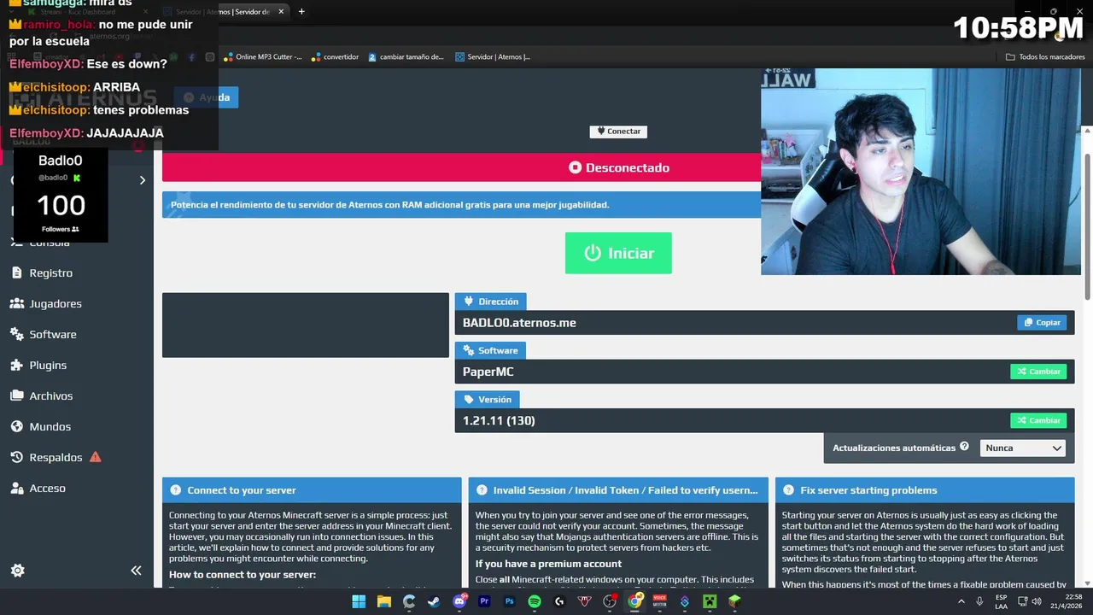This screenshot has height=615, width=1093.
Task: Close the Servidor | Aternos browser tab
Action: coord(281,12)
